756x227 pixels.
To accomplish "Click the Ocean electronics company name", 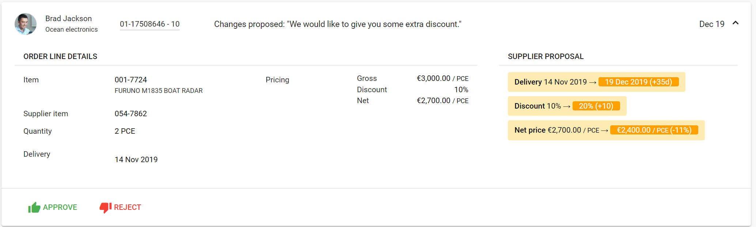I will (72, 30).
